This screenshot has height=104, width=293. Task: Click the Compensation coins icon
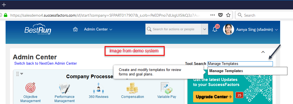pos(133,88)
